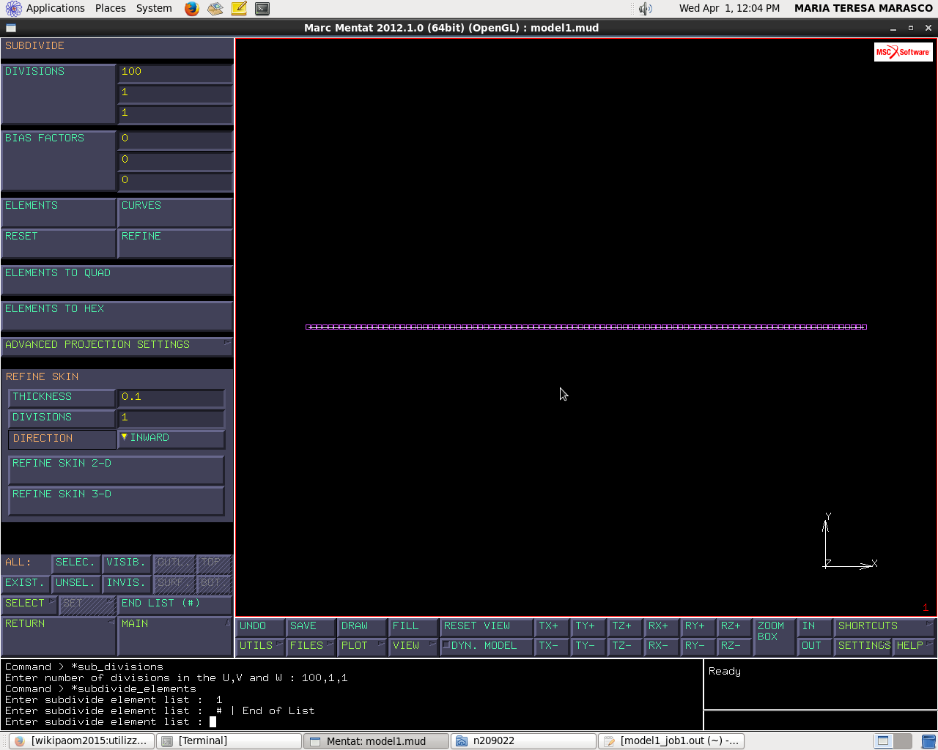Click the RESET button
This screenshot has width=938, height=750.
59,242
